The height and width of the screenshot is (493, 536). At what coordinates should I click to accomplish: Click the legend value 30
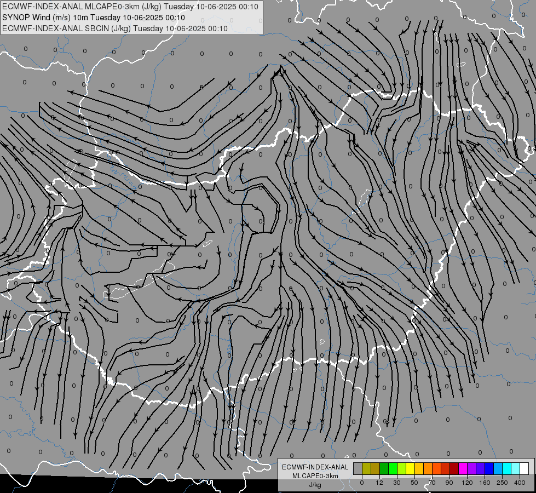(x=397, y=483)
